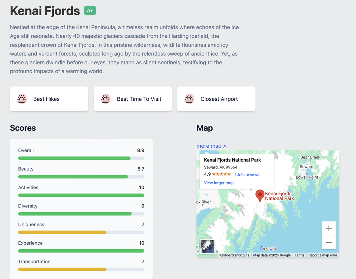The width and height of the screenshot is (356, 279).
Task: Open the Best Time To Visit card
Action: (133, 99)
